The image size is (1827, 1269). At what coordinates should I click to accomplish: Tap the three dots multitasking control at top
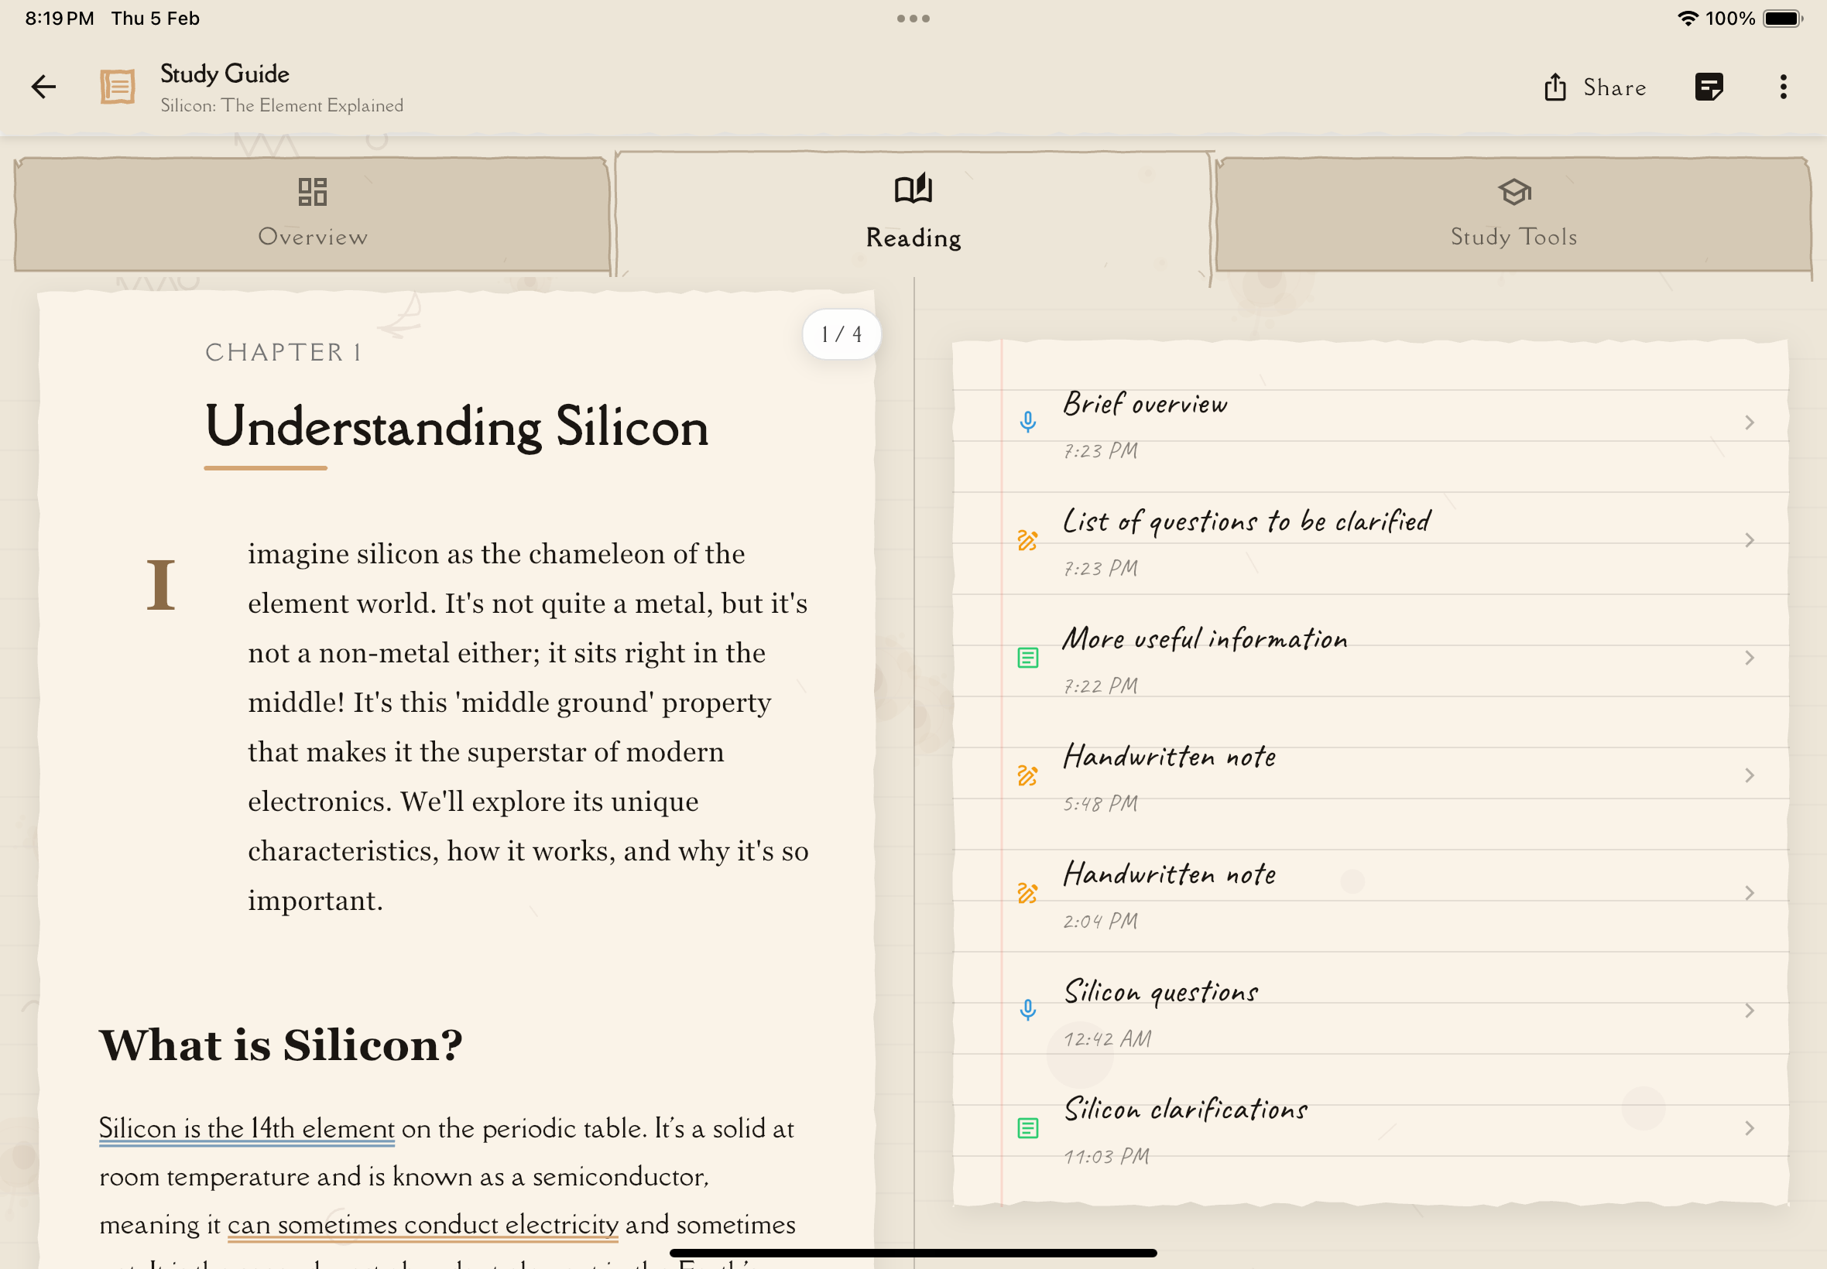(x=913, y=19)
